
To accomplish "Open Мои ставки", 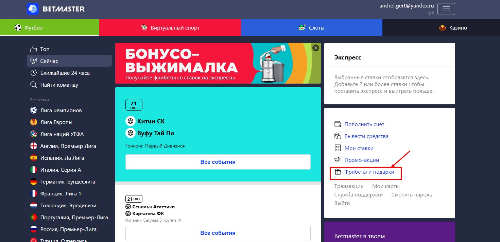I will (359, 148).
